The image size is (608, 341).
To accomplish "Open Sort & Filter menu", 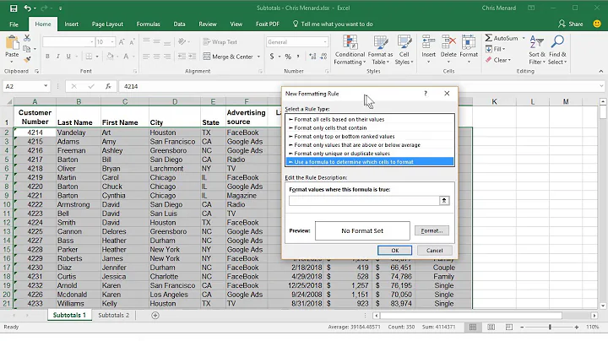I will click(x=537, y=51).
